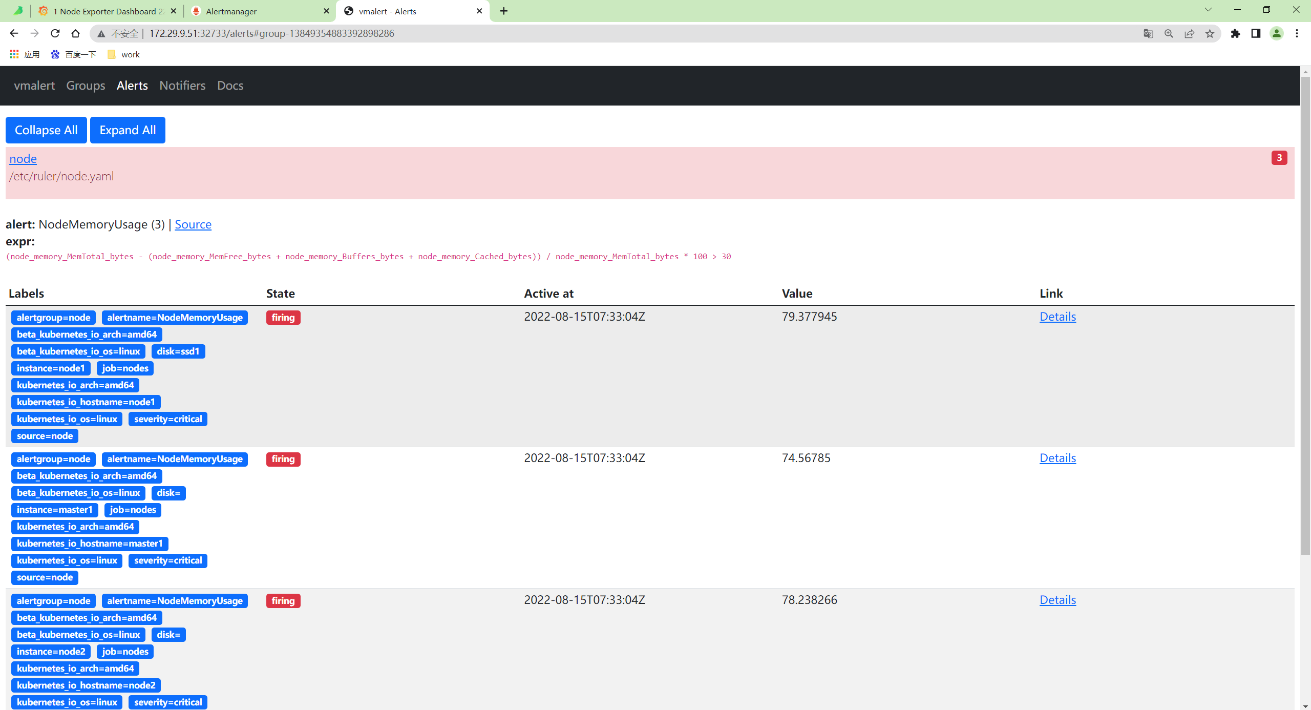This screenshot has height=710, width=1311.
Task: Bookmark this page with the star icon
Action: [1211, 33]
